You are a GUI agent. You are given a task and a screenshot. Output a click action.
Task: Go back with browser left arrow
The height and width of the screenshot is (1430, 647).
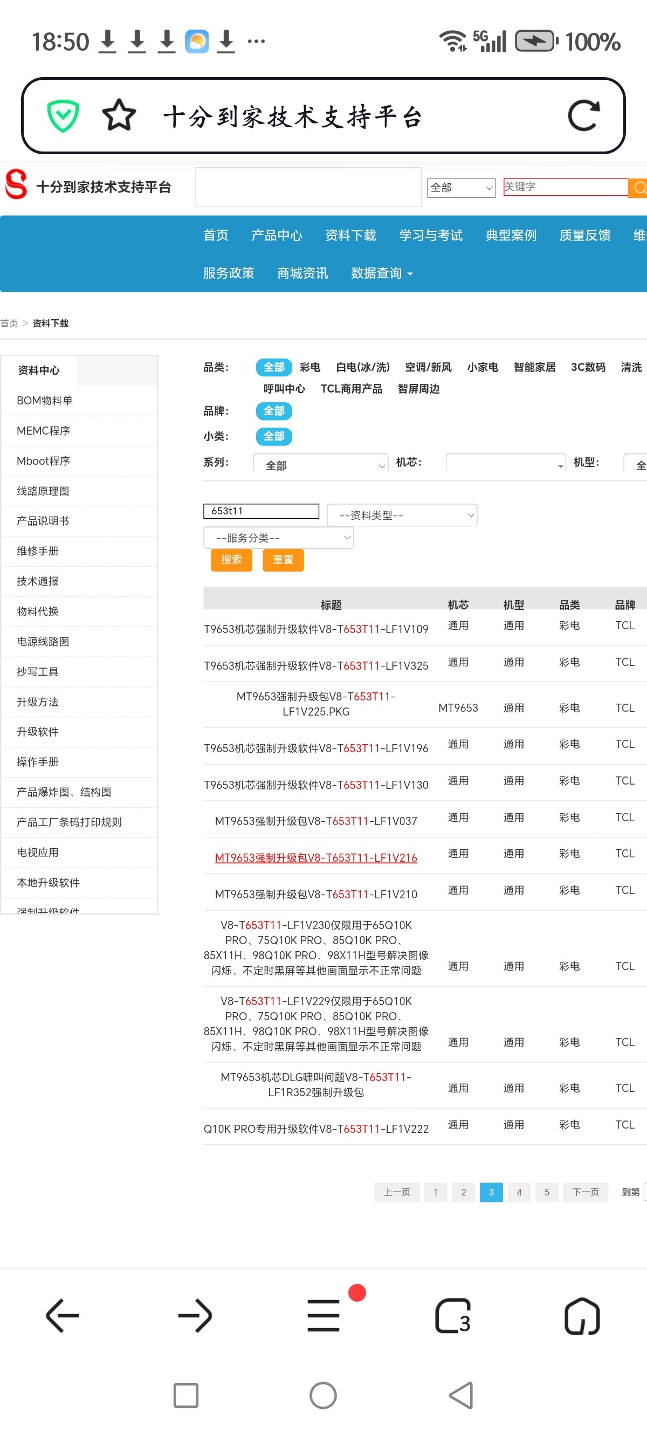[62, 1316]
